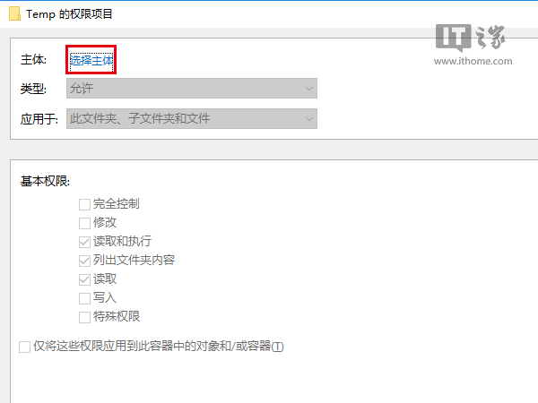Screen dimensions: 538x403
Task: Toggle the 列出文件夹内容 checkbox
Action: point(84,261)
